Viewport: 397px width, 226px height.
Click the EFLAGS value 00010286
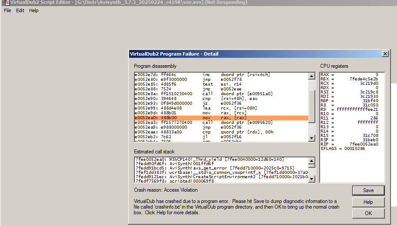pyautogui.click(x=354, y=149)
